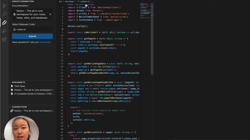The height and width of the screenshot is (140, 250).
Task: Click the 'dotenv.config();' line
Action: (x=78, y=26)
